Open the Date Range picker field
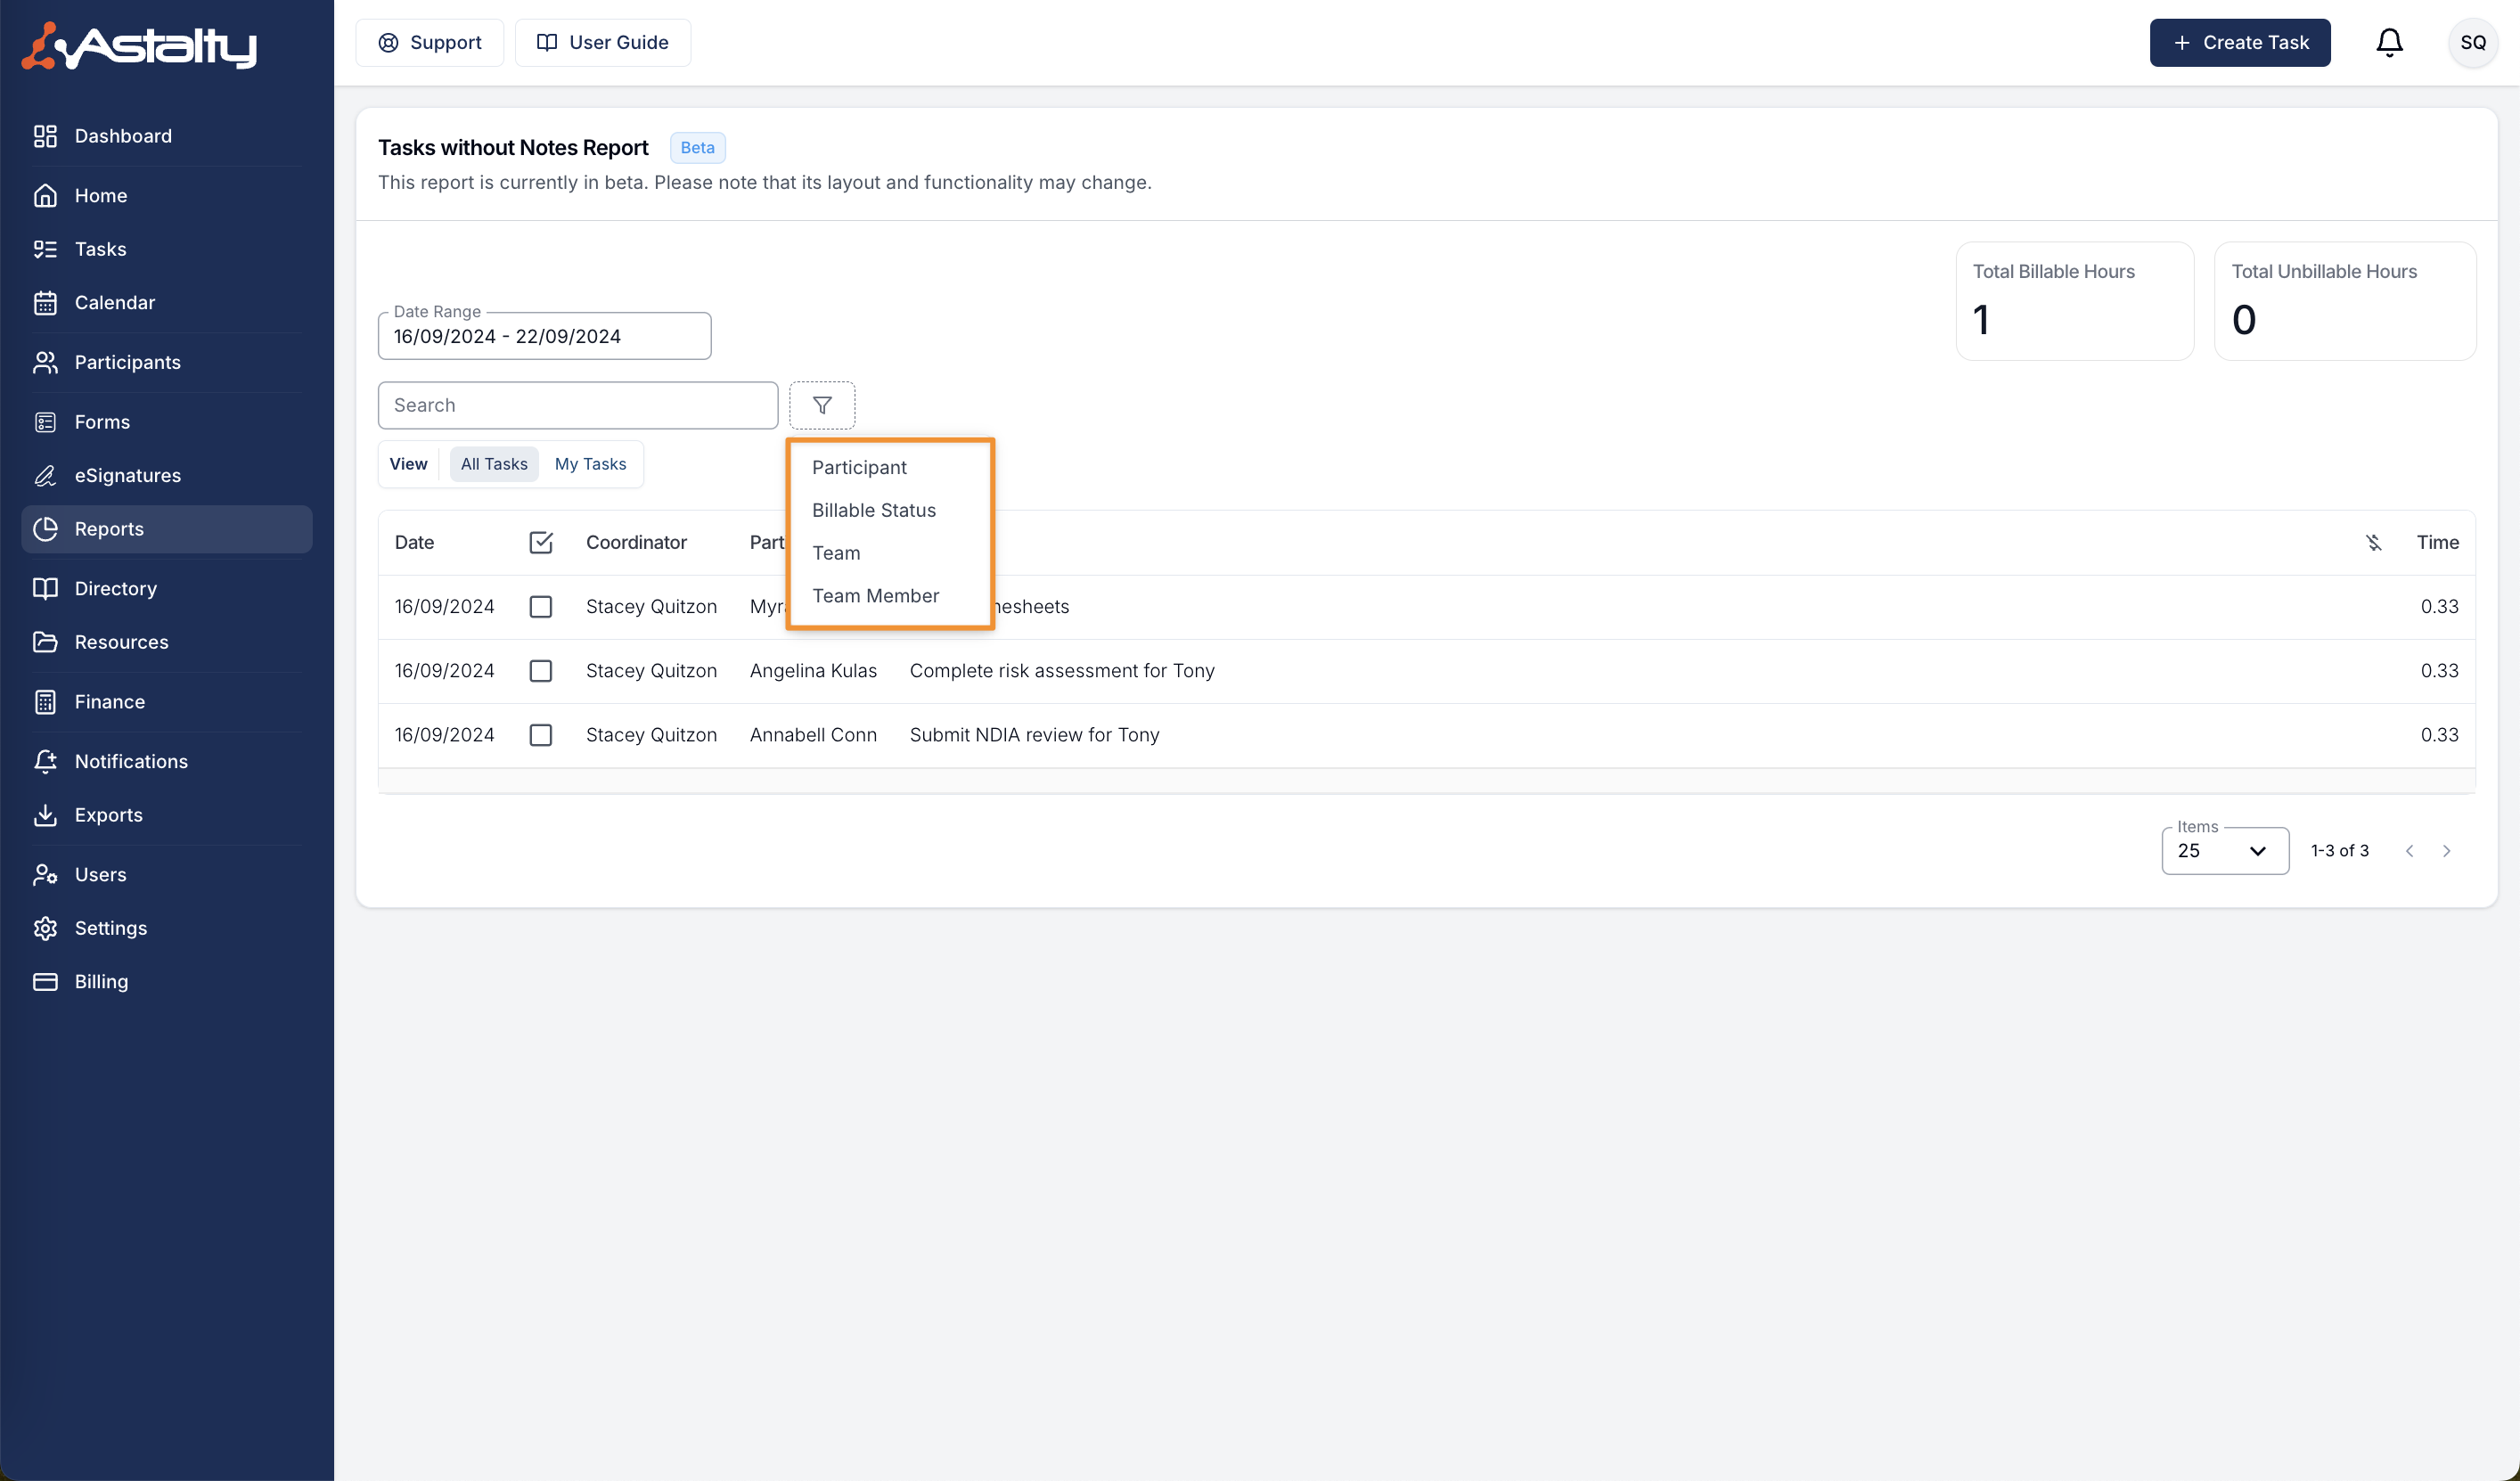Viewport: 2520px width, 1481px height. pyautogui.click(x=544, y=336)
